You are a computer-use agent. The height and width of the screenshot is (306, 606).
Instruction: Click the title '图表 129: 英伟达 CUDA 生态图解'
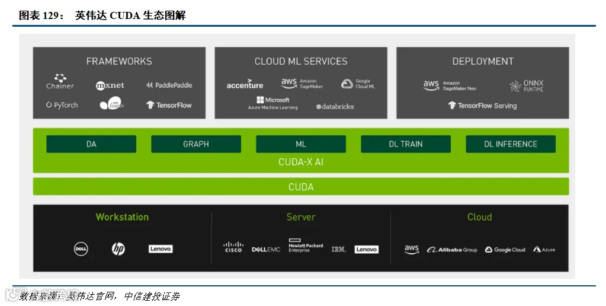click(102, 15)
